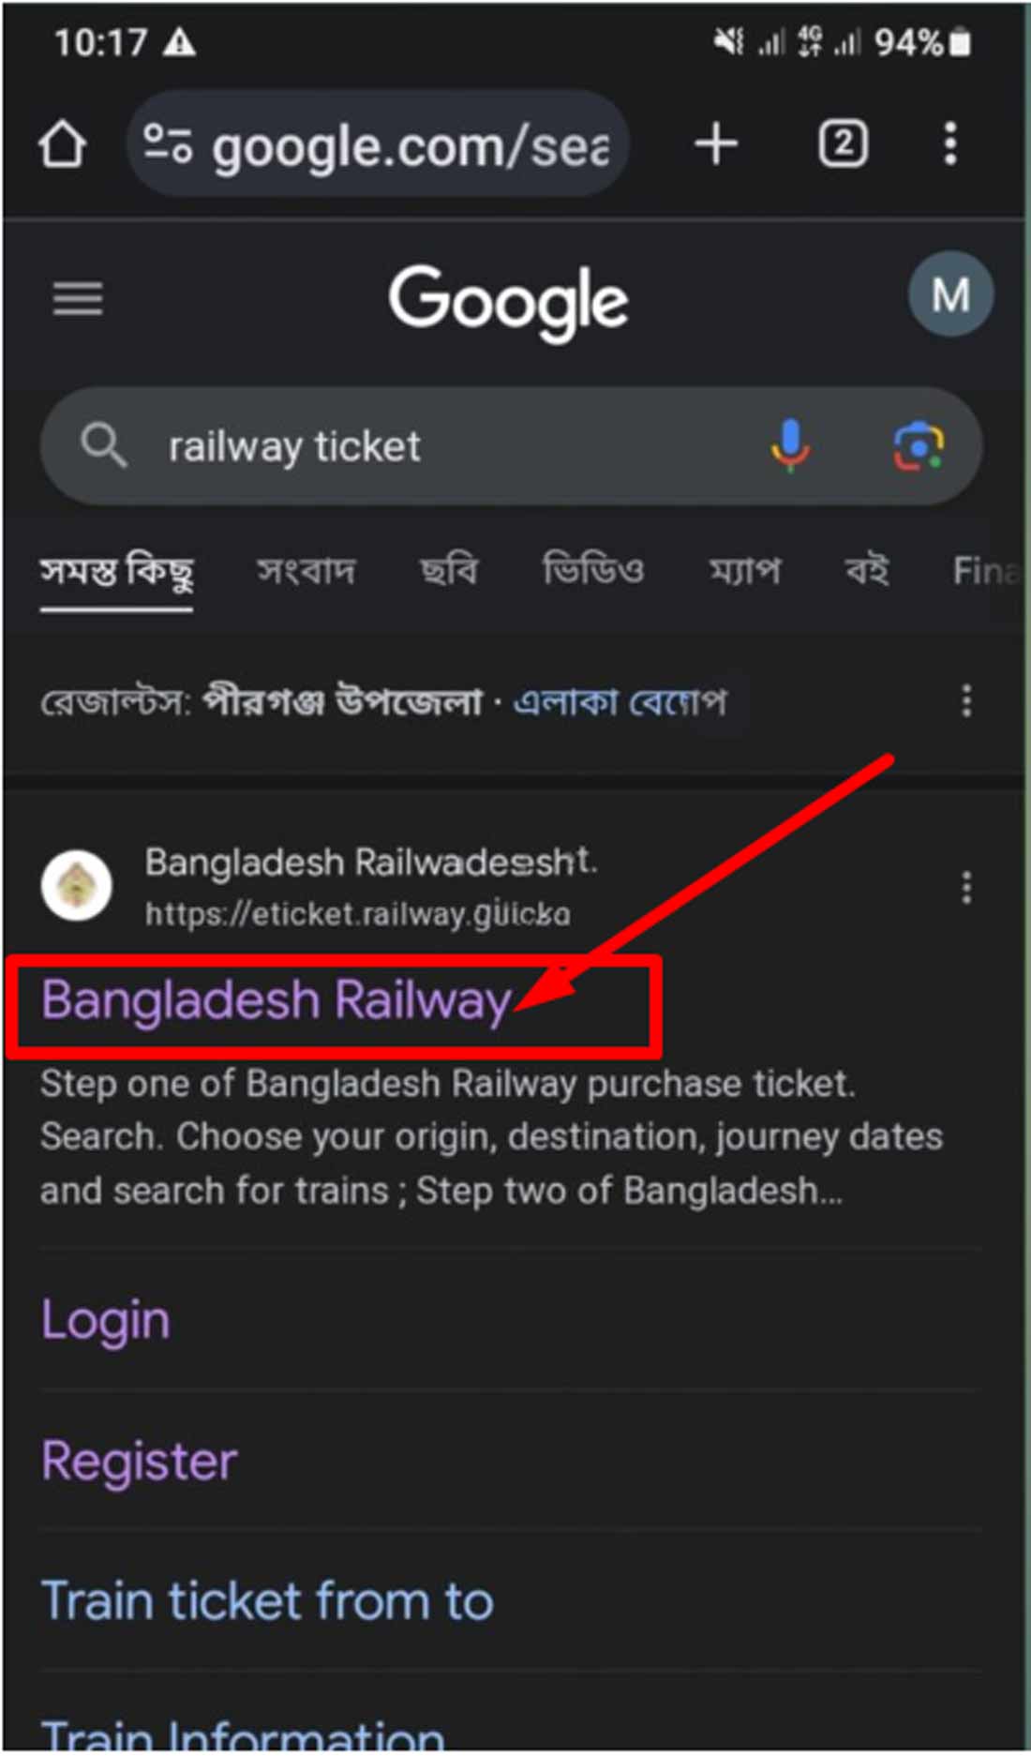
Task: Open a new tab with plus icon
Action: [717, 144]
